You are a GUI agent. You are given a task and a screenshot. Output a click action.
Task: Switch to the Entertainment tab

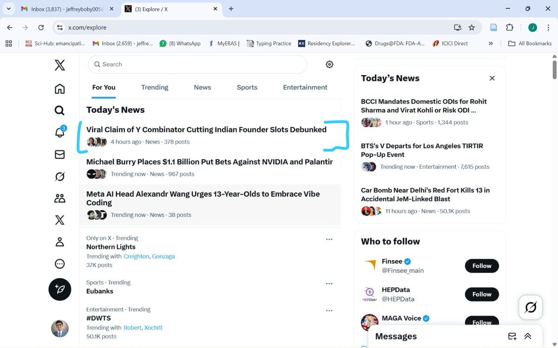pyautogui.click(x=305, y=87)
